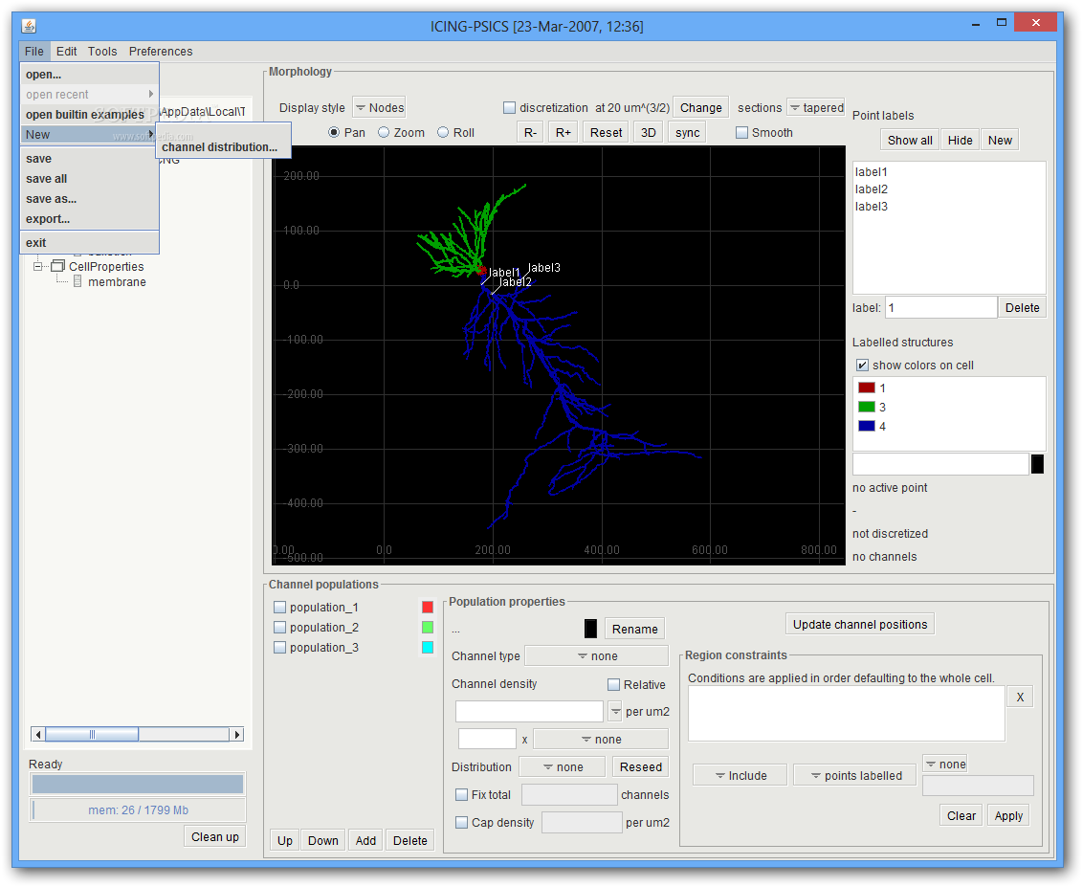Open the Preferences menu
The width and height of the screenshot is (1083, 887).
pyautogui.click(x=161, y=51)
